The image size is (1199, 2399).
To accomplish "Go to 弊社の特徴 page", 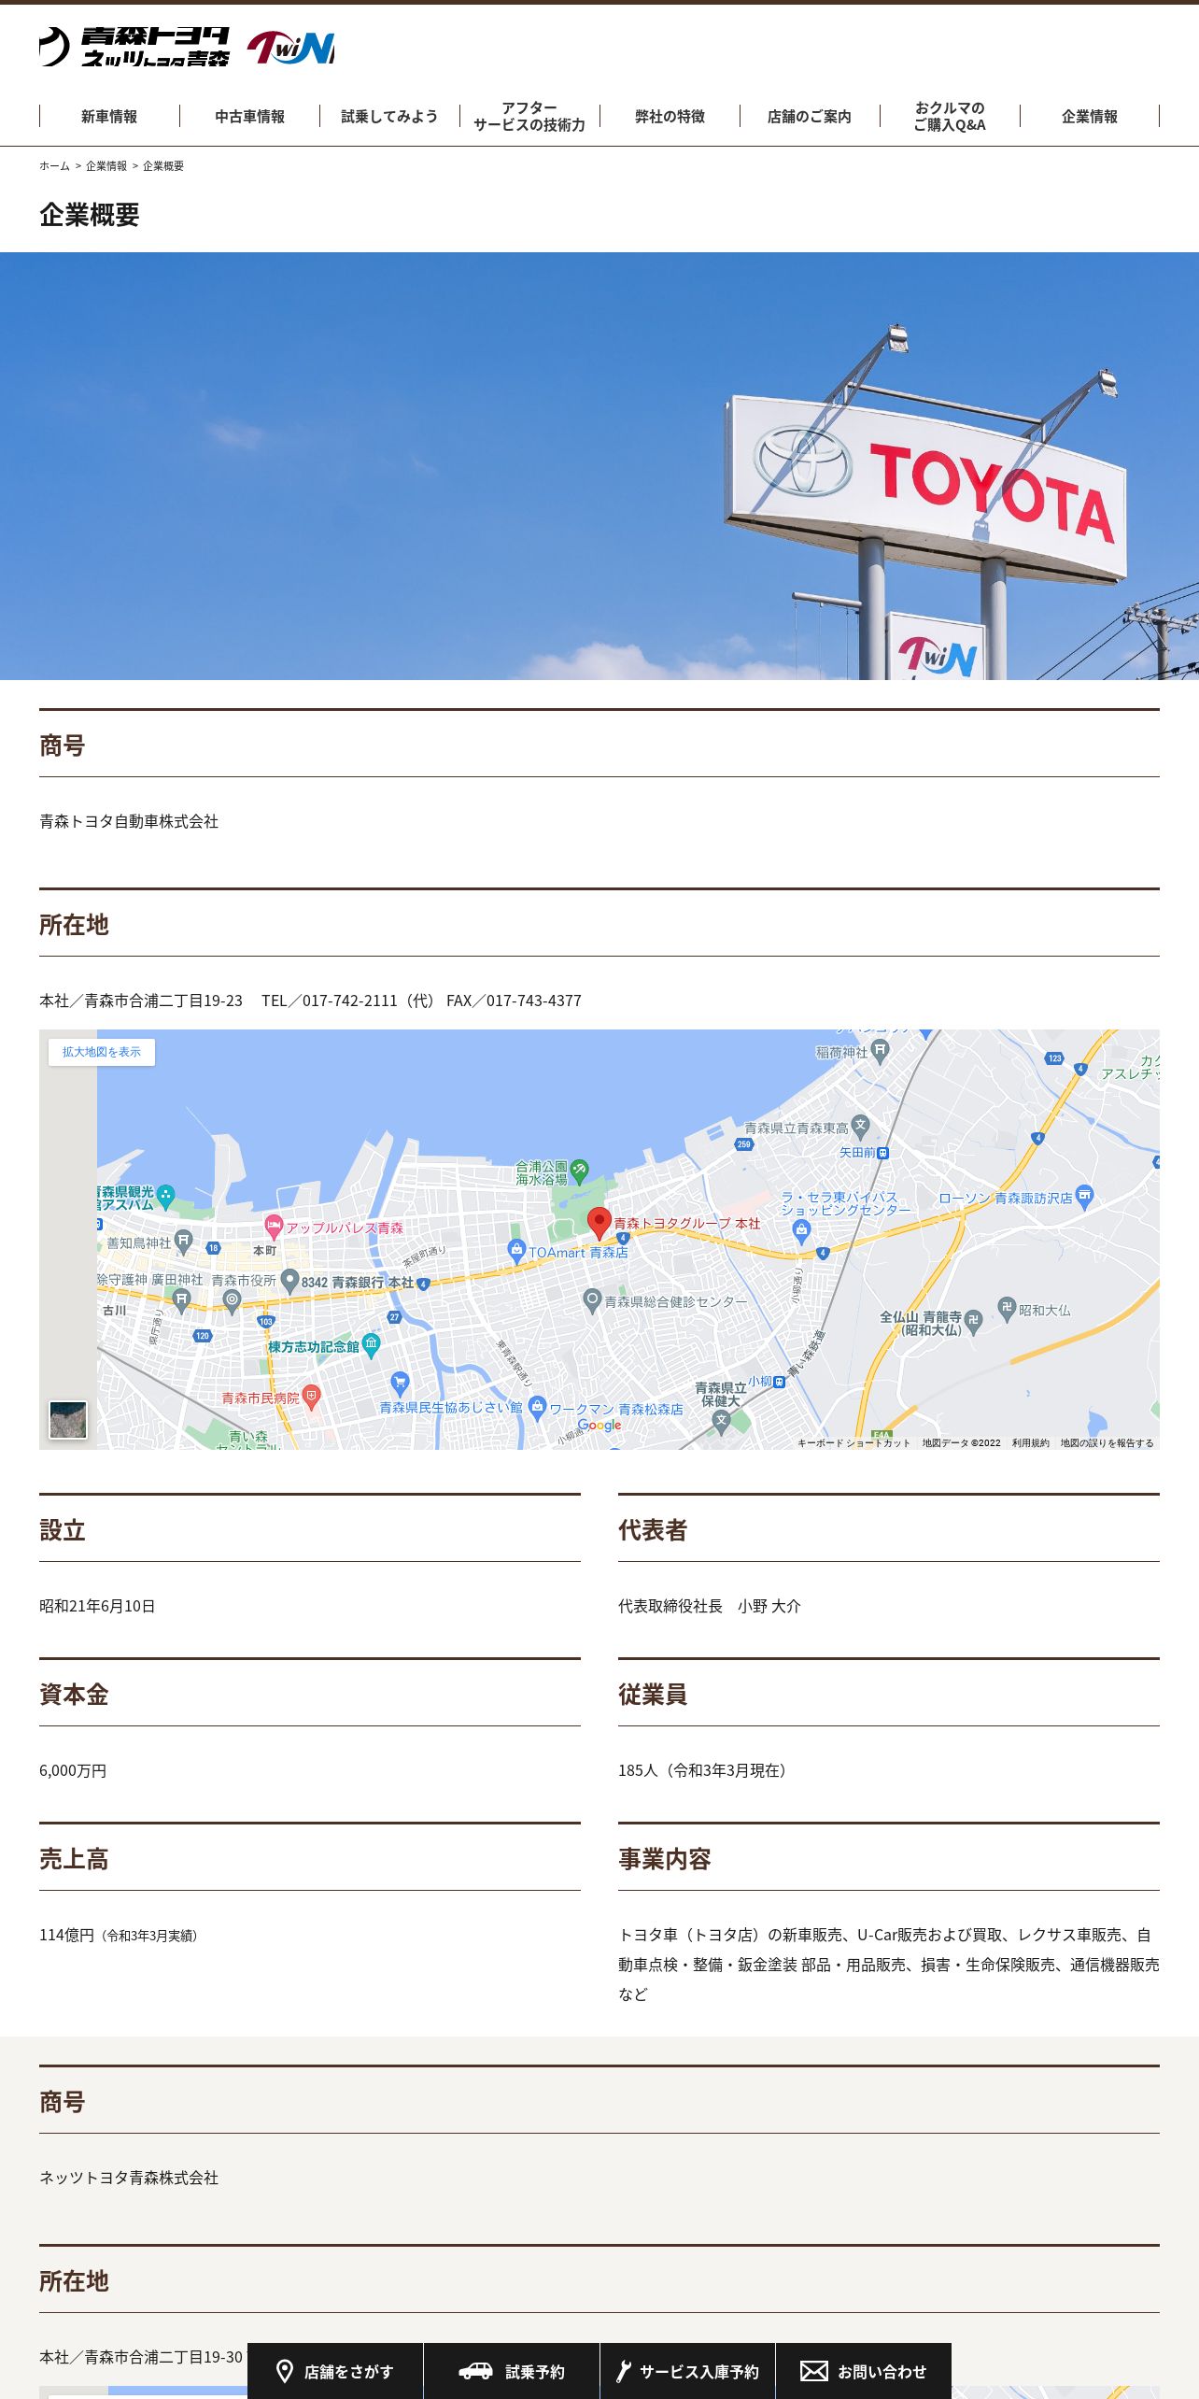I will pyautogui.click(x=670, y=117).
